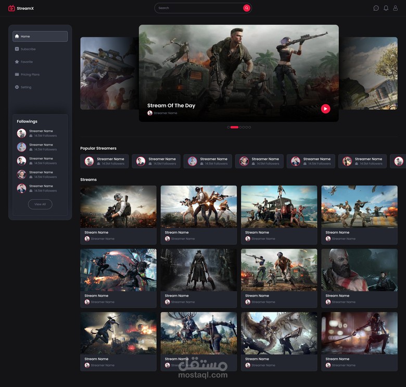Image resolution: width=406 pixels, height=387 pixels.
Task: Click the Setting gear icon
Action: click(x=17, y=87)
